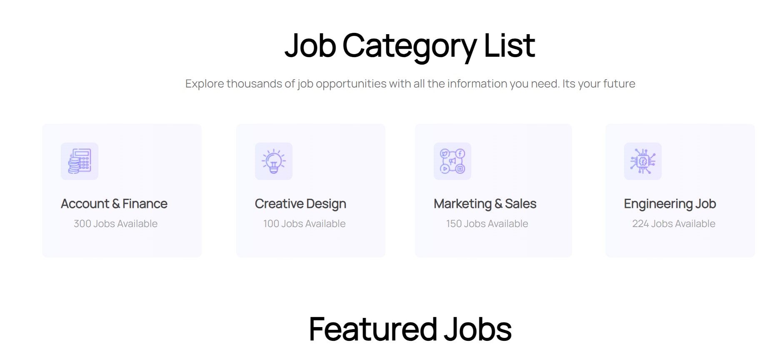The height and width of the screenshot is (360, 780).
Task: Open the Marketing & Sales category title
Action: [x=485, y=204]
